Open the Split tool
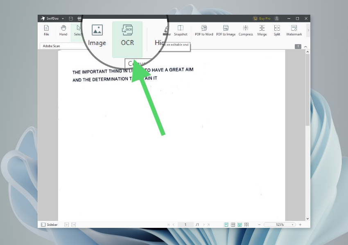This screenshot has height=245, width=348. pyautogui.click(x=277, y=30)
